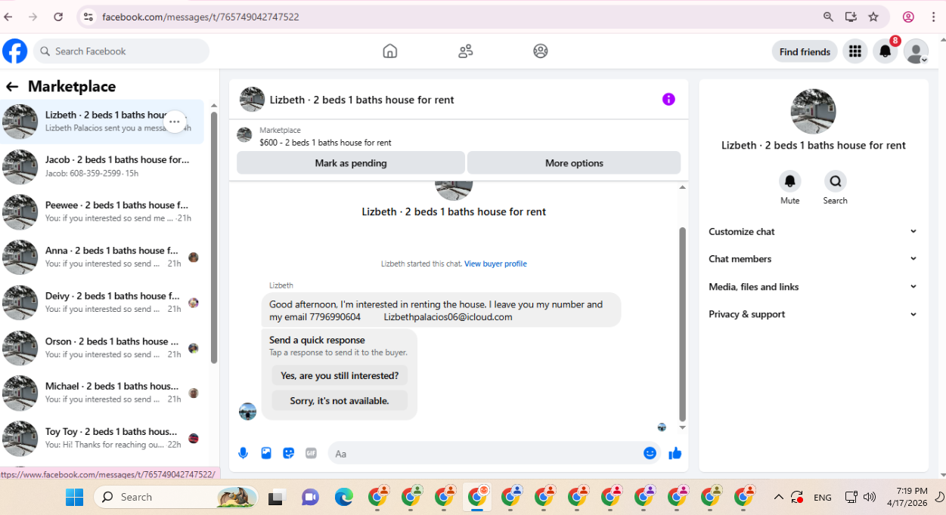
Task: Click the conversation list scrollbar
Action: click(214, 238)
